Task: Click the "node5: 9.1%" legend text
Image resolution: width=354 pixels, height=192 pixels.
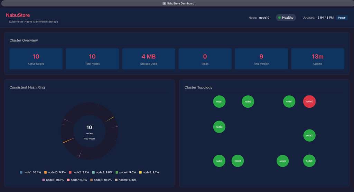Action: point(151,172)
